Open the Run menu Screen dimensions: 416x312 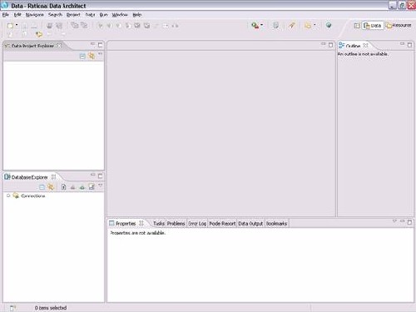[x=103, y=15]
